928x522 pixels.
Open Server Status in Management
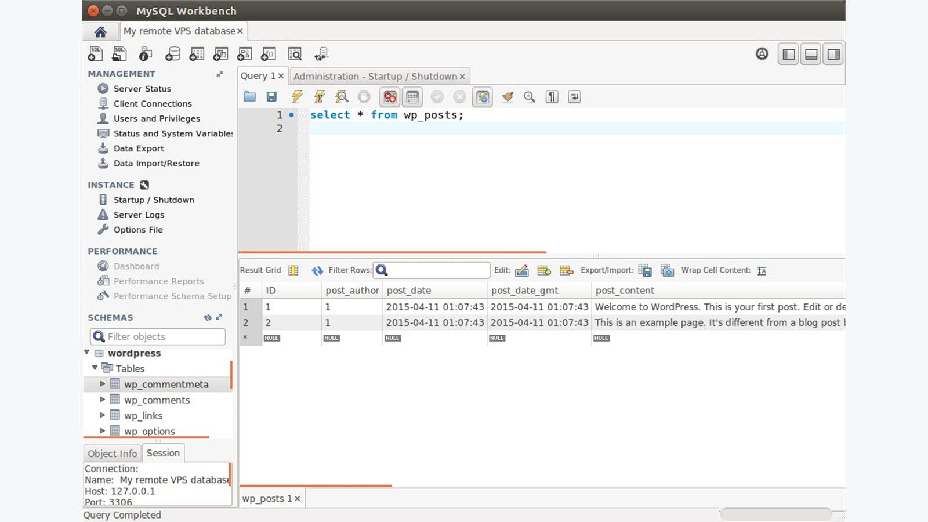point(142,89)
